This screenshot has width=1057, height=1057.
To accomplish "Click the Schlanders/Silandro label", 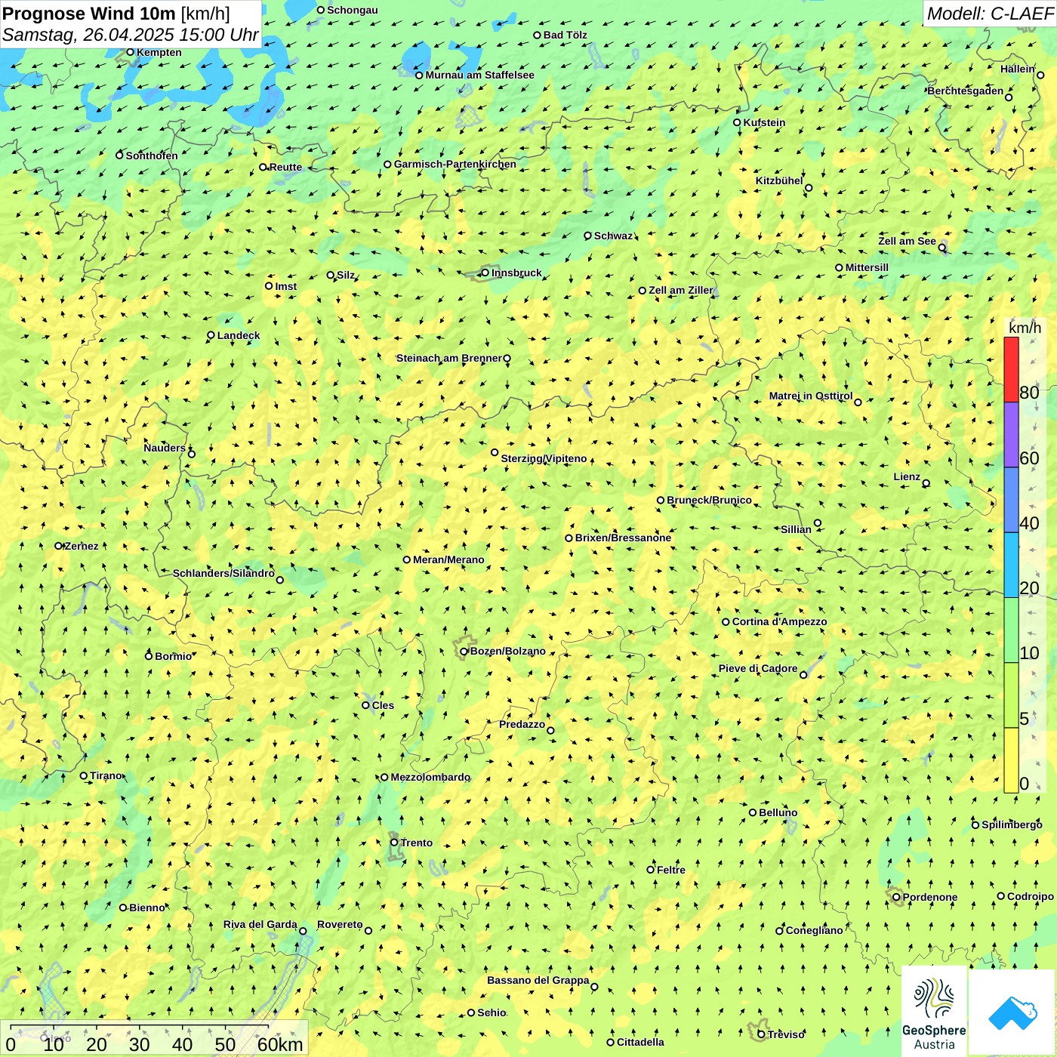I will [223, 573].
